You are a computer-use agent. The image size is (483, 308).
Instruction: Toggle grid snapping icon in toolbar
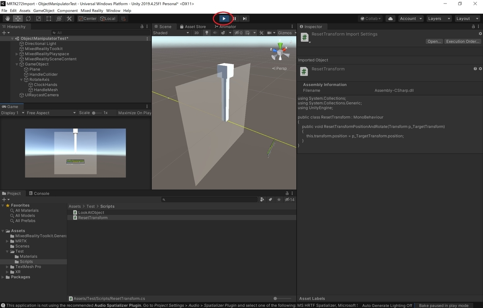tap(124, 18)
